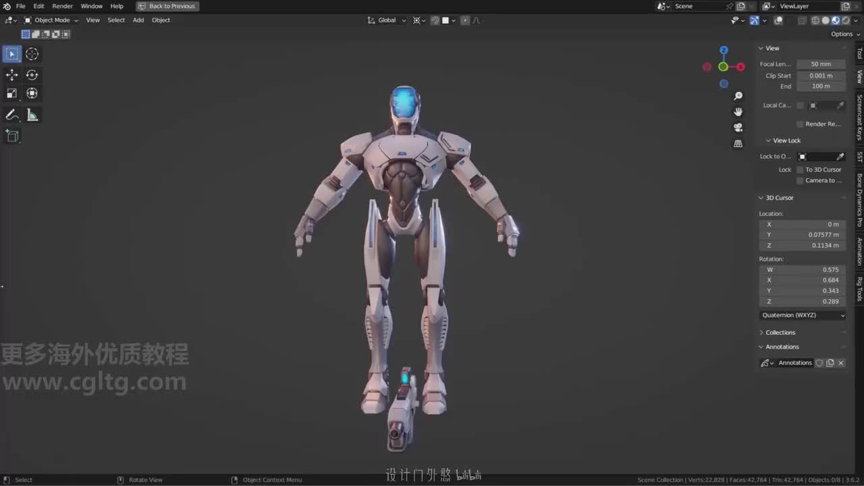This screenshot has width=864, height=486.
Task: Set selection mode to new selection
Action: tap(26, 34)
